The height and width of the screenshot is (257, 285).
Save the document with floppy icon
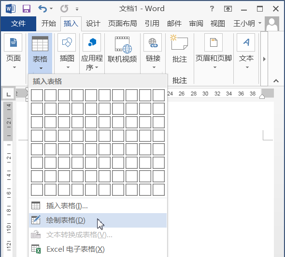(27, 9)
